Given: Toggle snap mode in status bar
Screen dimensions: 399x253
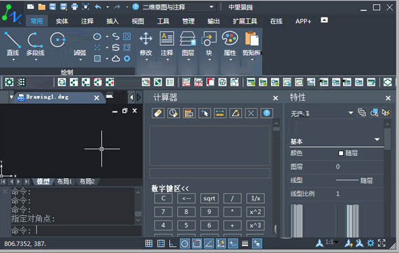Looking at the screenshot, I should click(x=148, y=244).
